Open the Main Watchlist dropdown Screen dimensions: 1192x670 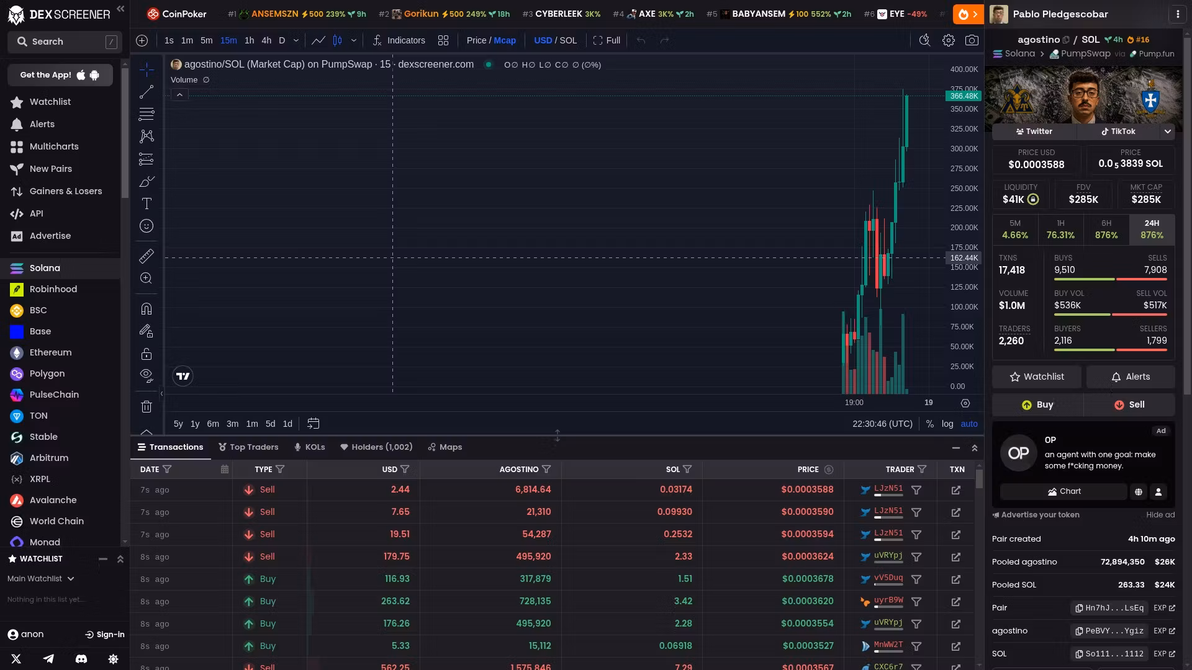[41, 579]
